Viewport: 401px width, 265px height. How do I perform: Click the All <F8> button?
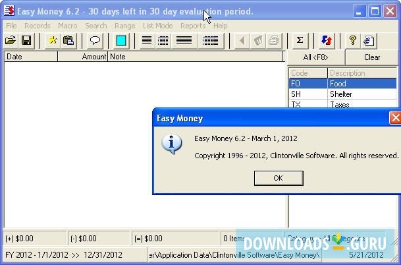pyautogui.click(x=315, y=57)
